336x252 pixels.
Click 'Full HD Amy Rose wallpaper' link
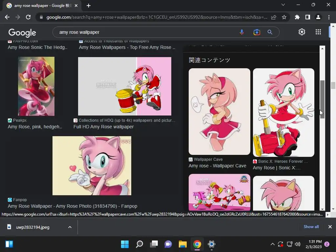(103, 127)
